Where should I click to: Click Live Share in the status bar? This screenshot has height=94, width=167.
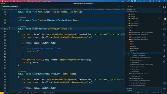35,93
